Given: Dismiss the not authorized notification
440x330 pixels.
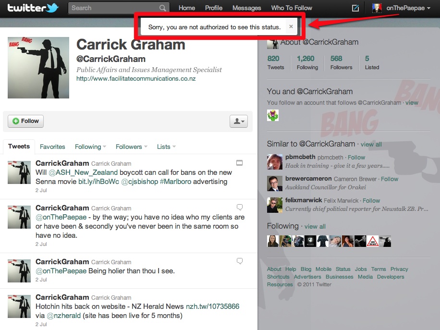Looking at the screenshot, I should click(291, 26).
